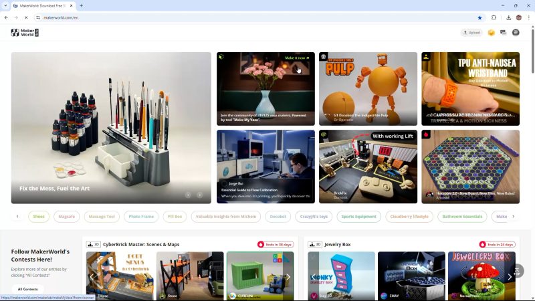The image size is (535, 301).
Task: Open the gold points coin icon
Action: tap(492, 33)
